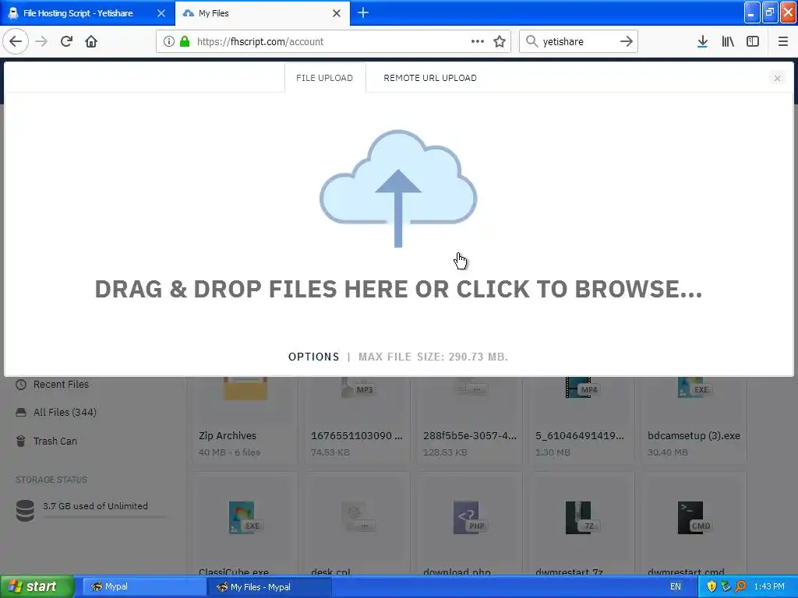Click the All Files drive icon

[x=21, y=413]
